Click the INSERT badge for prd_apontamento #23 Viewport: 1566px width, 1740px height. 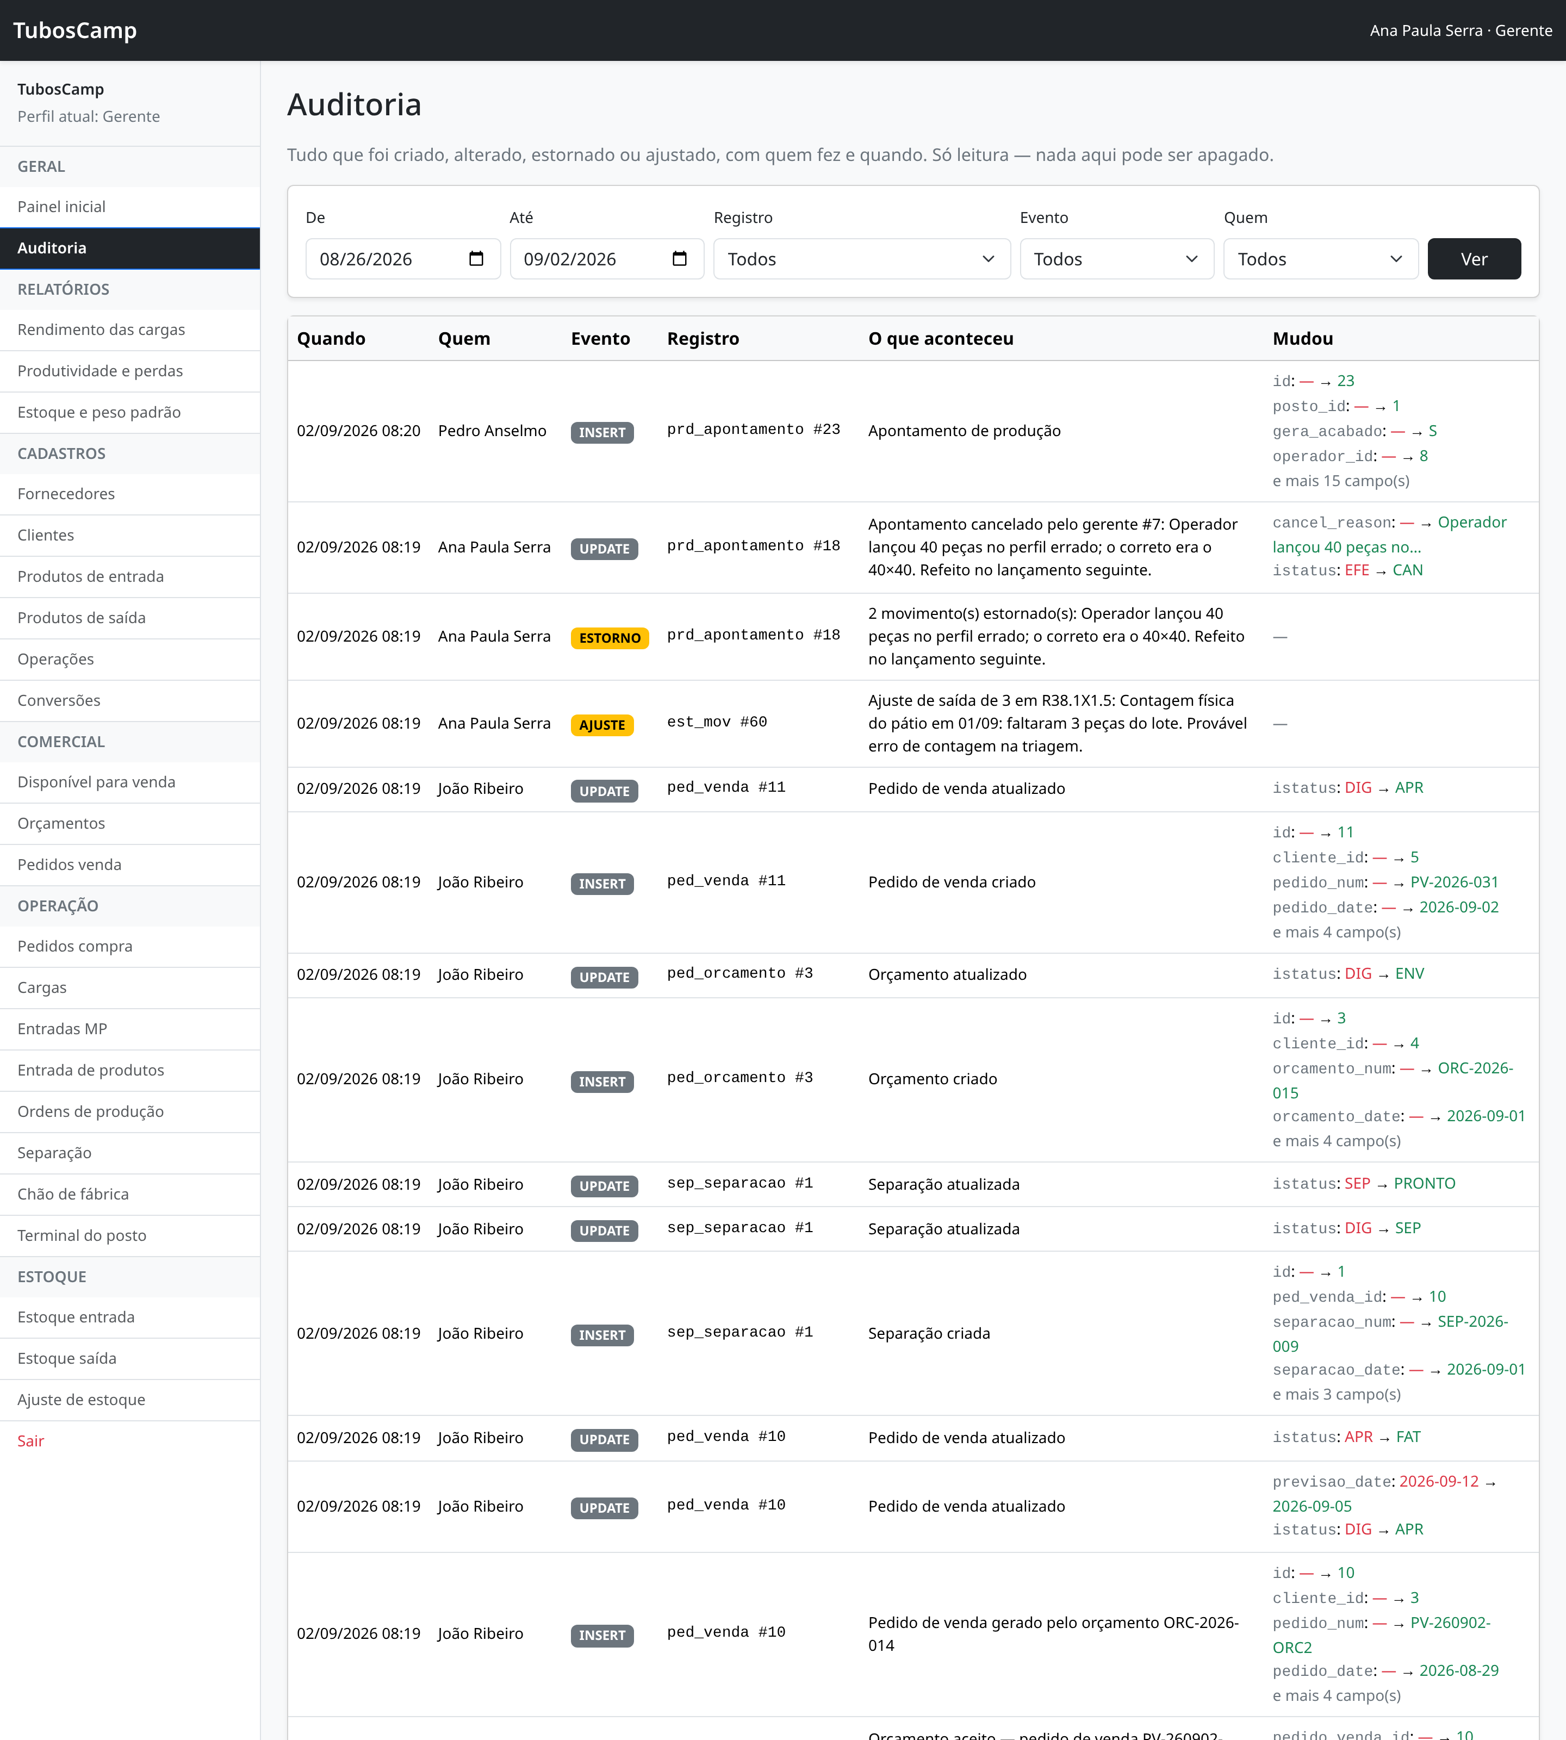[x=602, y=432]
